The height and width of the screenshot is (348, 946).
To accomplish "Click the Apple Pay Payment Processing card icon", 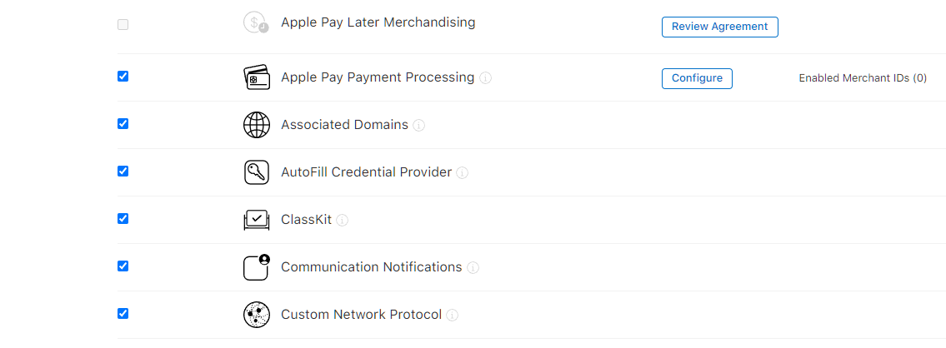I will pyautogui.click(x=256, y=77).
